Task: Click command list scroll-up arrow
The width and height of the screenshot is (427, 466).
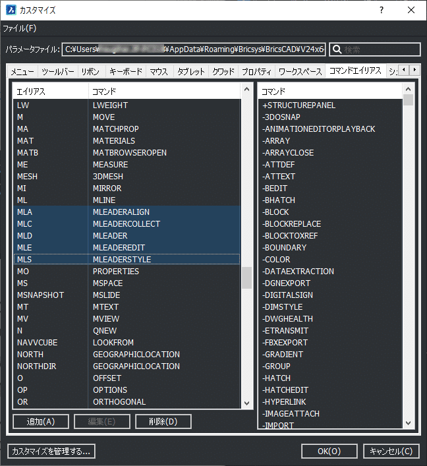Action: 409,89
